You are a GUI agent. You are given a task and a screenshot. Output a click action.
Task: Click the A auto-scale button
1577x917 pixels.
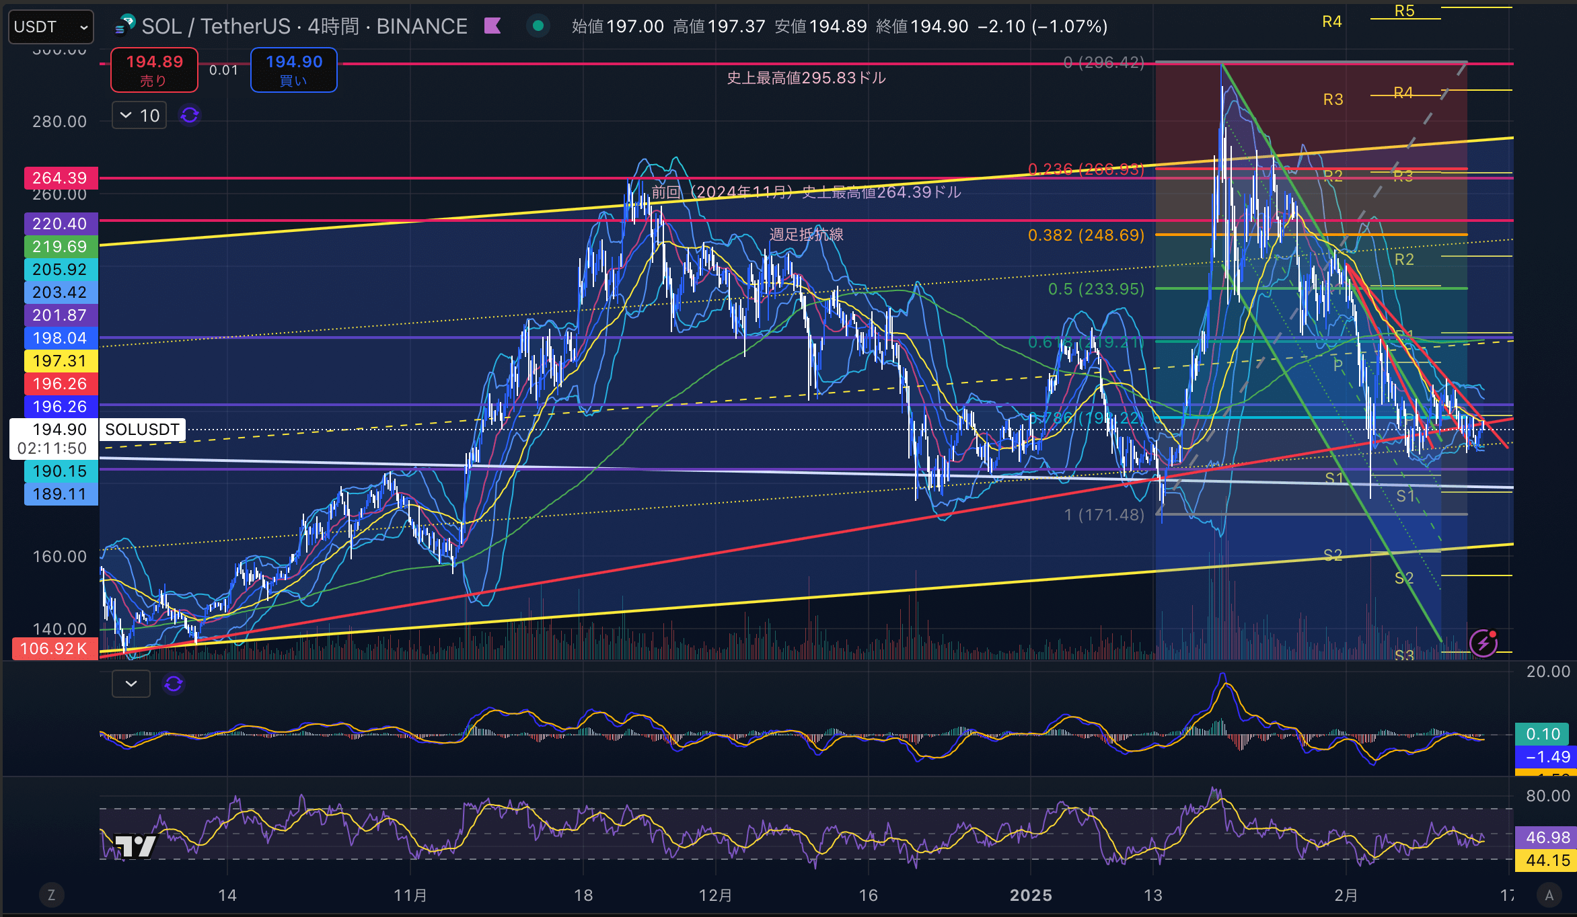tap(1549, 895)
